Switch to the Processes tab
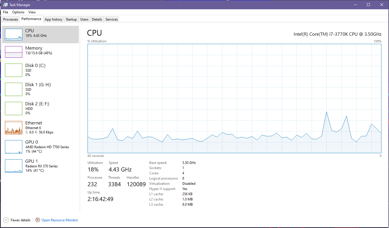Screen dimensions: 389x228 click(11, 19)
